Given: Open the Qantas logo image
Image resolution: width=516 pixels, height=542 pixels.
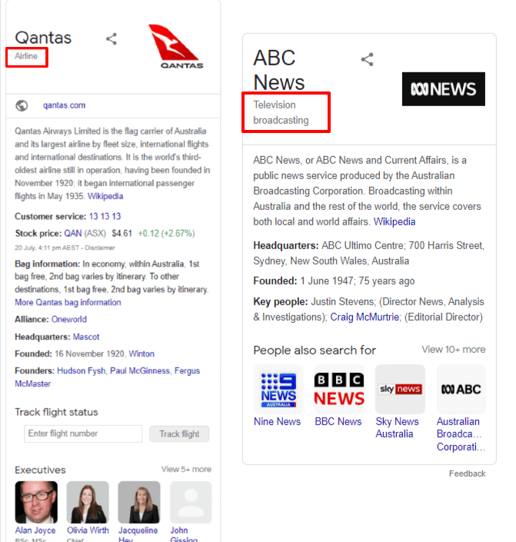Looking at the screenshot, I should pos(176,46).
